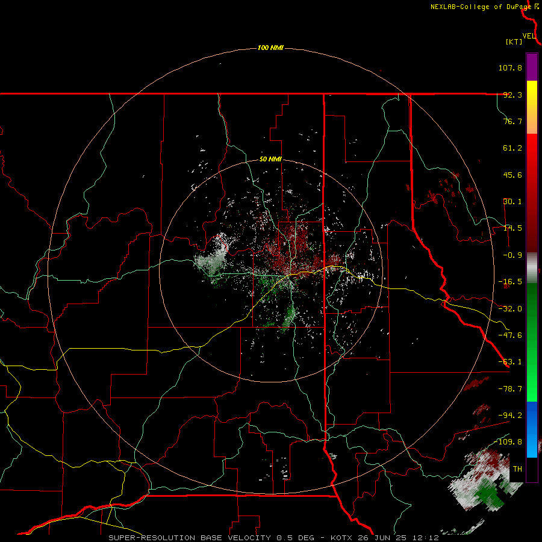542x542 pixels.
Task: Pick the blue segment of the velocity bar
Action: point(532,429)
